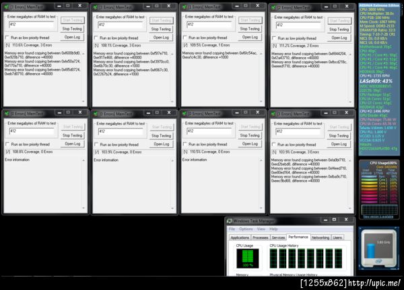Click scroll-down arrow in 110.5% coverage MemTest error box
404x290 pixels.
coord(261,208)
